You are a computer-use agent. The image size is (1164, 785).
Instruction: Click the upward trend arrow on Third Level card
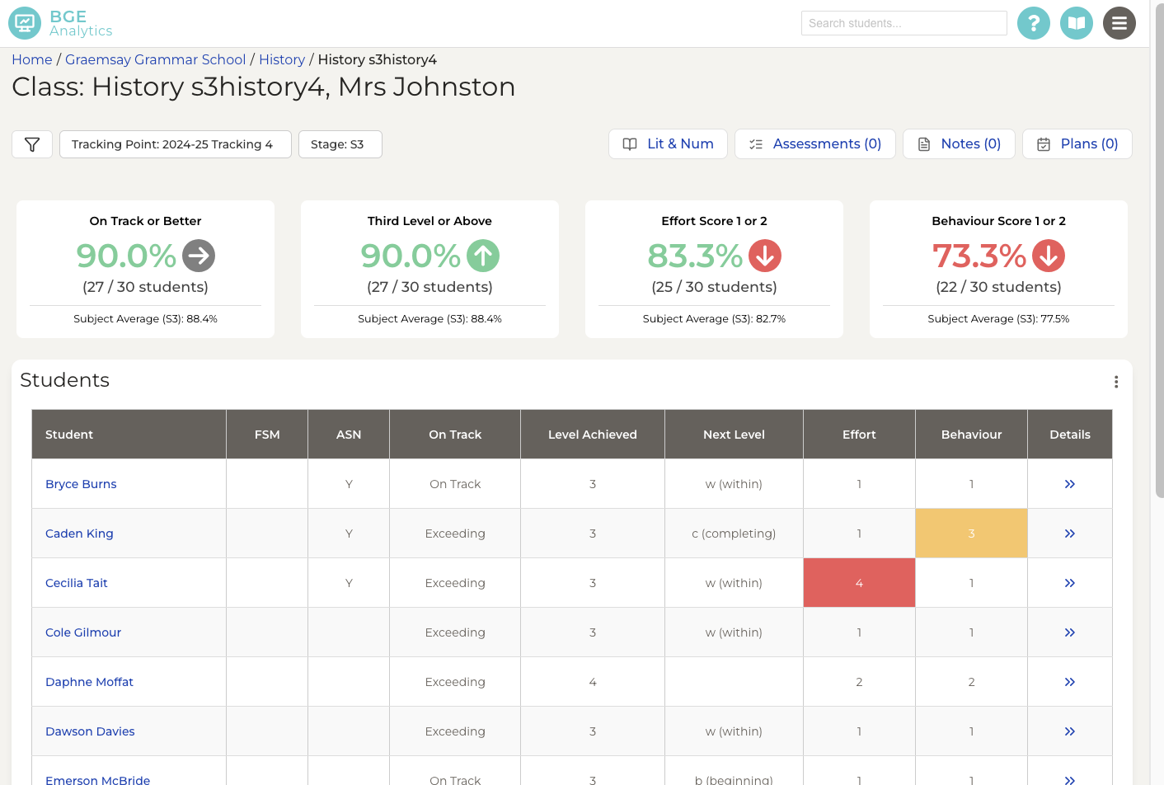tap(483, 256)
